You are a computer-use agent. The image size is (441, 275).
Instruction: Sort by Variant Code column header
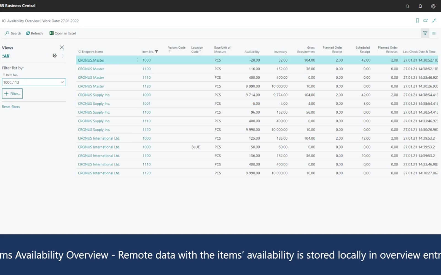[x=177, y=50]
